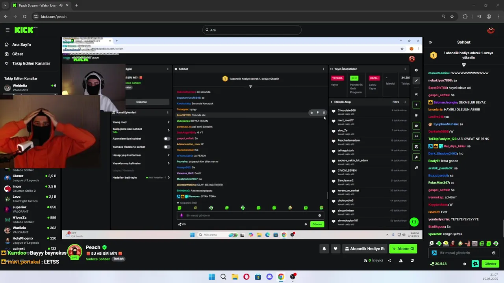Open Warlicia channel in sidebar

(x=30, y=230)
